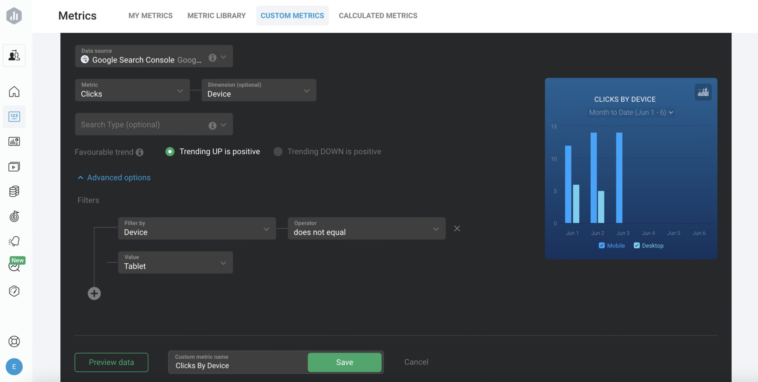Open the Data sources database icon
758x382 pixels.
(x=14, y=191)
